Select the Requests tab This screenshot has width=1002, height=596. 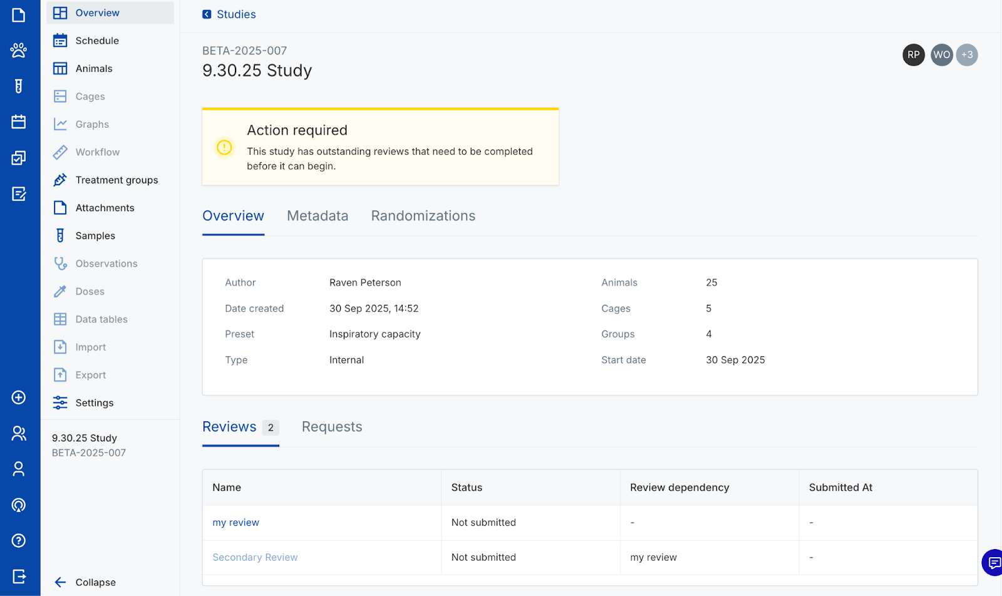332,427
